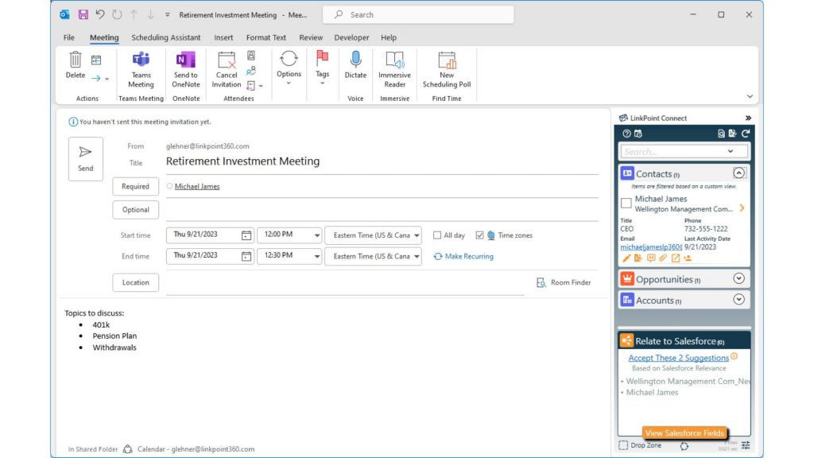The height and width of the screenshot is (458, 814).
Task: Open the Tags flag dropdown
Action: pyautogui.click(x=323, y=68)
